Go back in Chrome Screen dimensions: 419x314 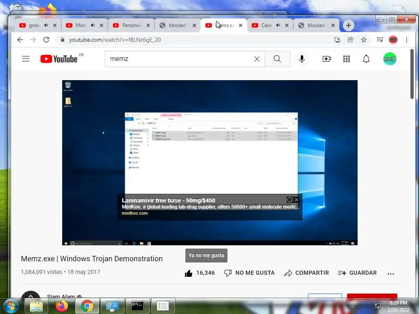pyautogui.click(x=20, y=40)
